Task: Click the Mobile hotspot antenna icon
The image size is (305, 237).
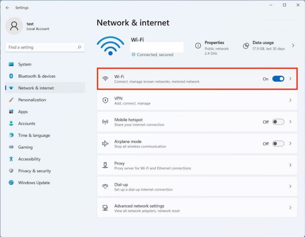Action: tap(105, 122)
